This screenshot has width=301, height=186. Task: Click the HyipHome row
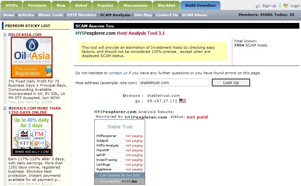119,169
